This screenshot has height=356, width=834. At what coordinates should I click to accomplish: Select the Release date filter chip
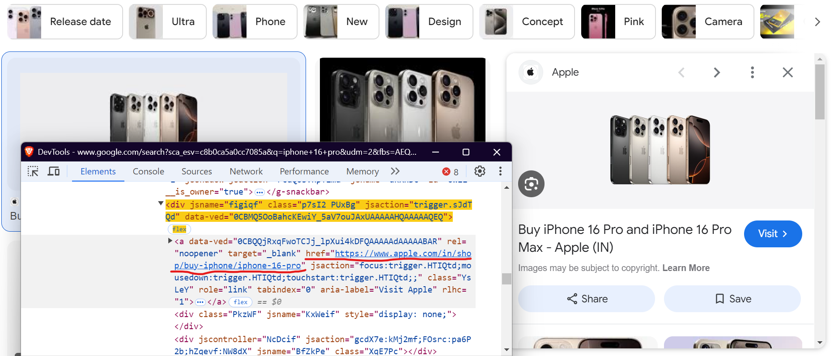click(65, 21)
